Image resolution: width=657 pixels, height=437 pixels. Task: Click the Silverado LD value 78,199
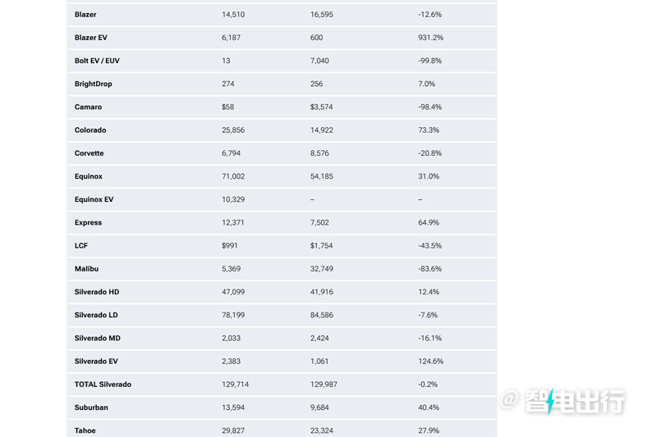[233, 315]
